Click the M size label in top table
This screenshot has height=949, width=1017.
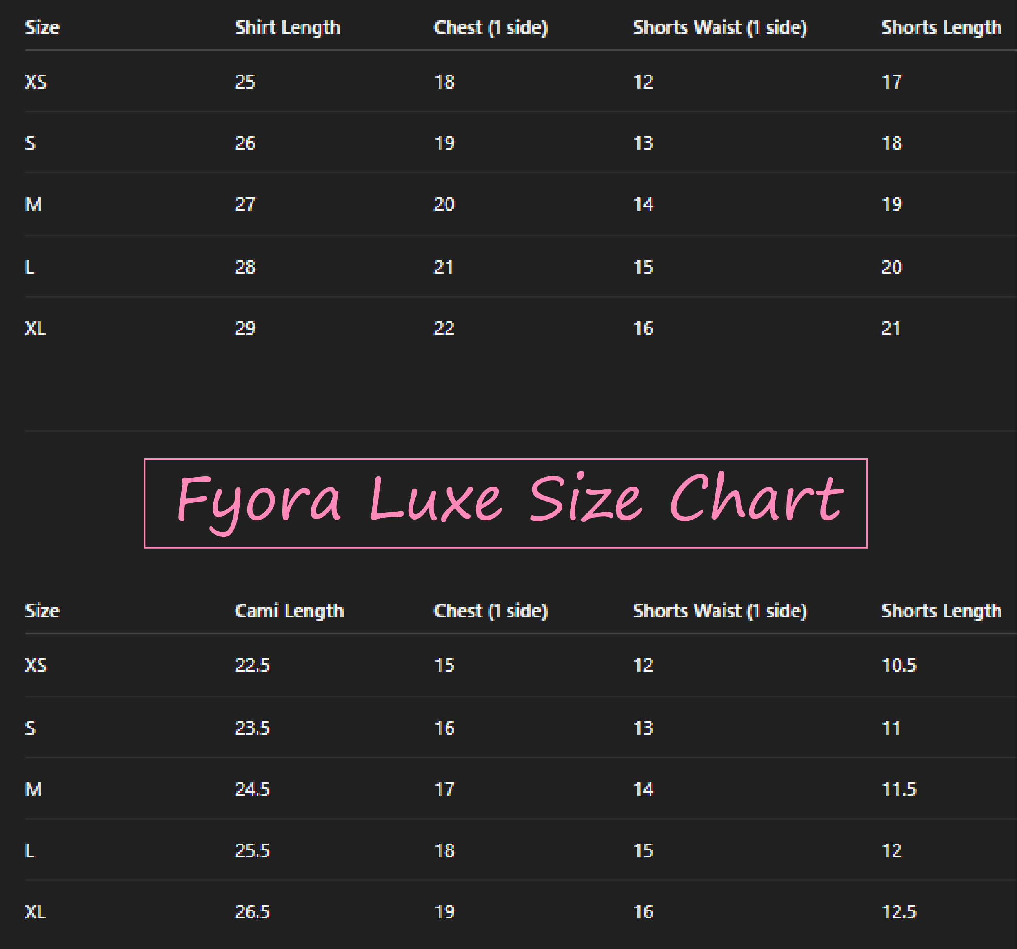click(33, 204)
